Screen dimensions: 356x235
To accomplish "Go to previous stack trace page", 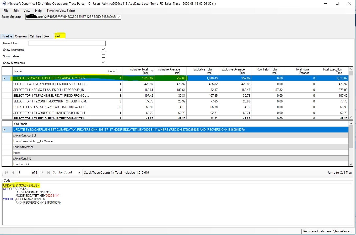I will (13, 172).
